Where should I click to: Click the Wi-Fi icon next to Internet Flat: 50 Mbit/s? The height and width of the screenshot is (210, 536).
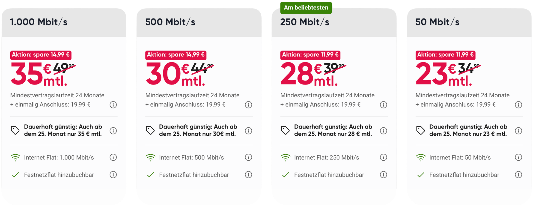pos(420,157)
